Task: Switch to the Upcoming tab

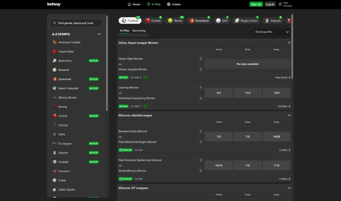Action: point(139,31)
